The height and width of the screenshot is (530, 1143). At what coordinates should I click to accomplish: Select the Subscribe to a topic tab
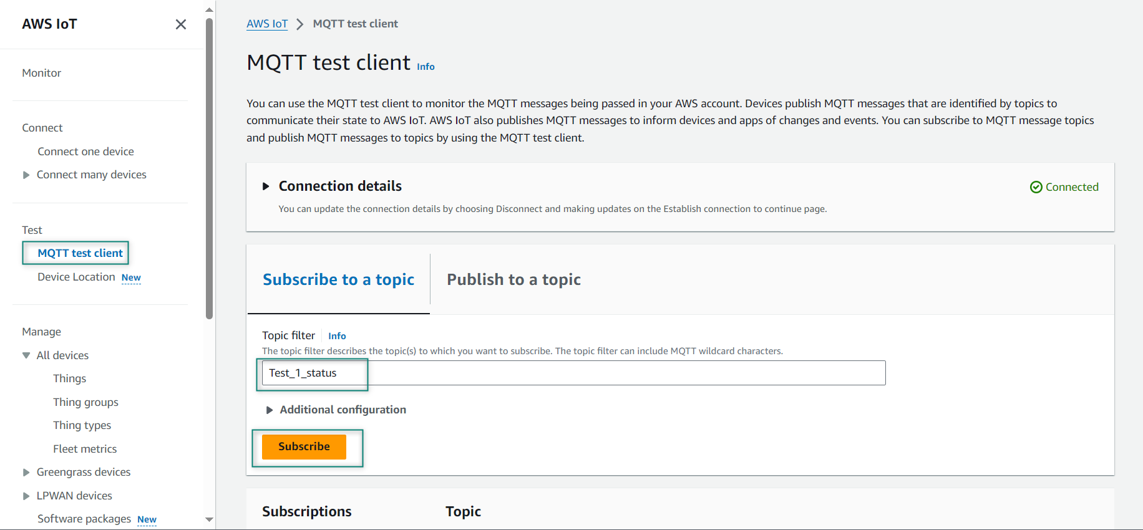point(338,280)
